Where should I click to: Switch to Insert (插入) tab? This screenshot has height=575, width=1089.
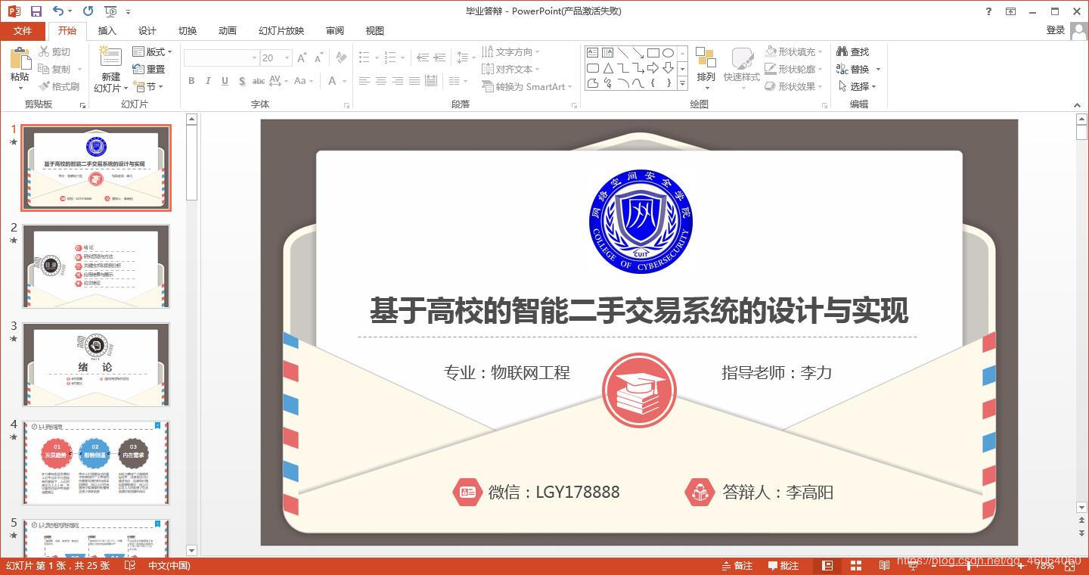tap(107, 30)
